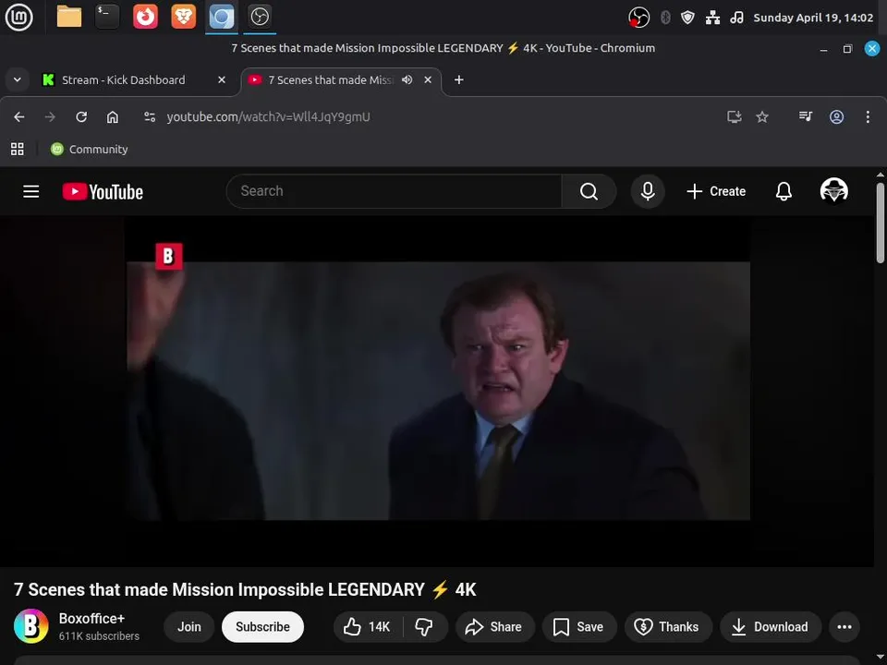The width and height of the screenshot is (887, 665).
Task: Open the apps grid in bookmarks bar
Action: tap(18, 150)
